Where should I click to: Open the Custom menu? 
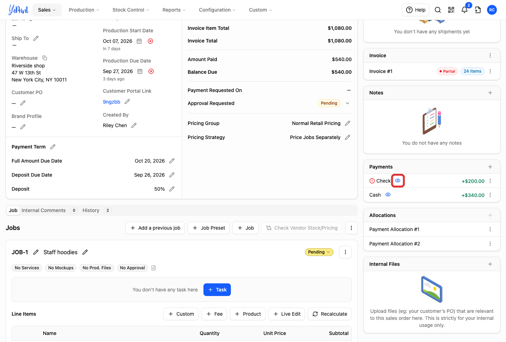tap(260, 10)
